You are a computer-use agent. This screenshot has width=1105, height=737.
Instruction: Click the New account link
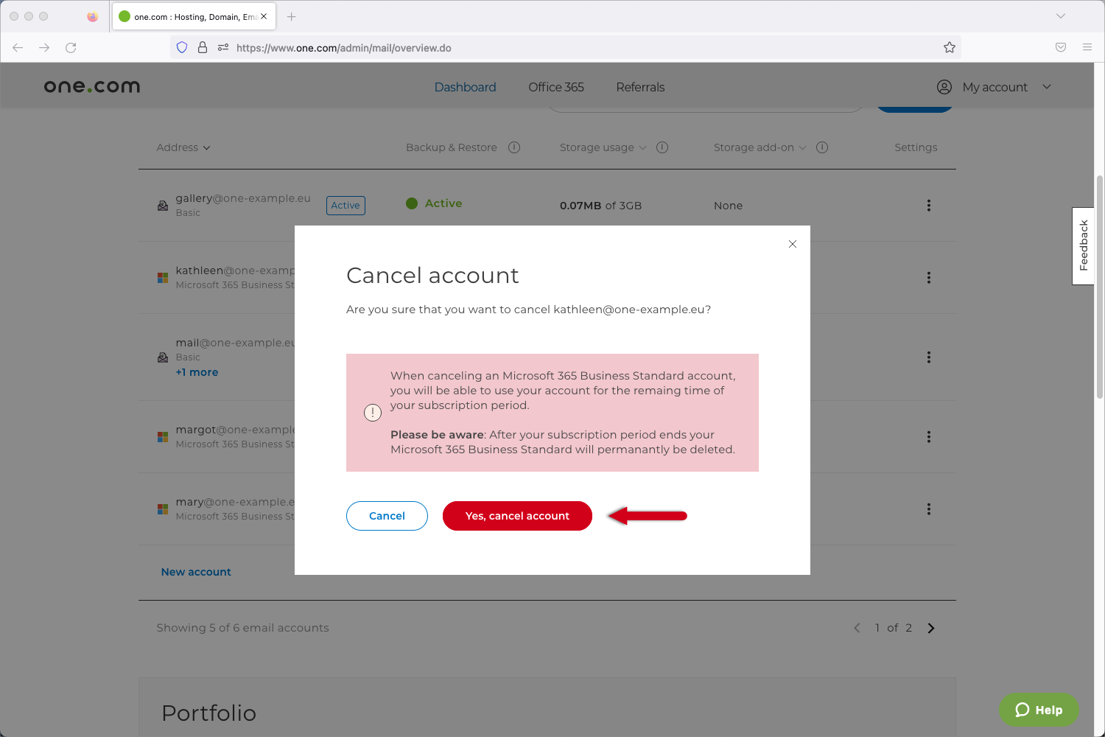tap(196, 572)
